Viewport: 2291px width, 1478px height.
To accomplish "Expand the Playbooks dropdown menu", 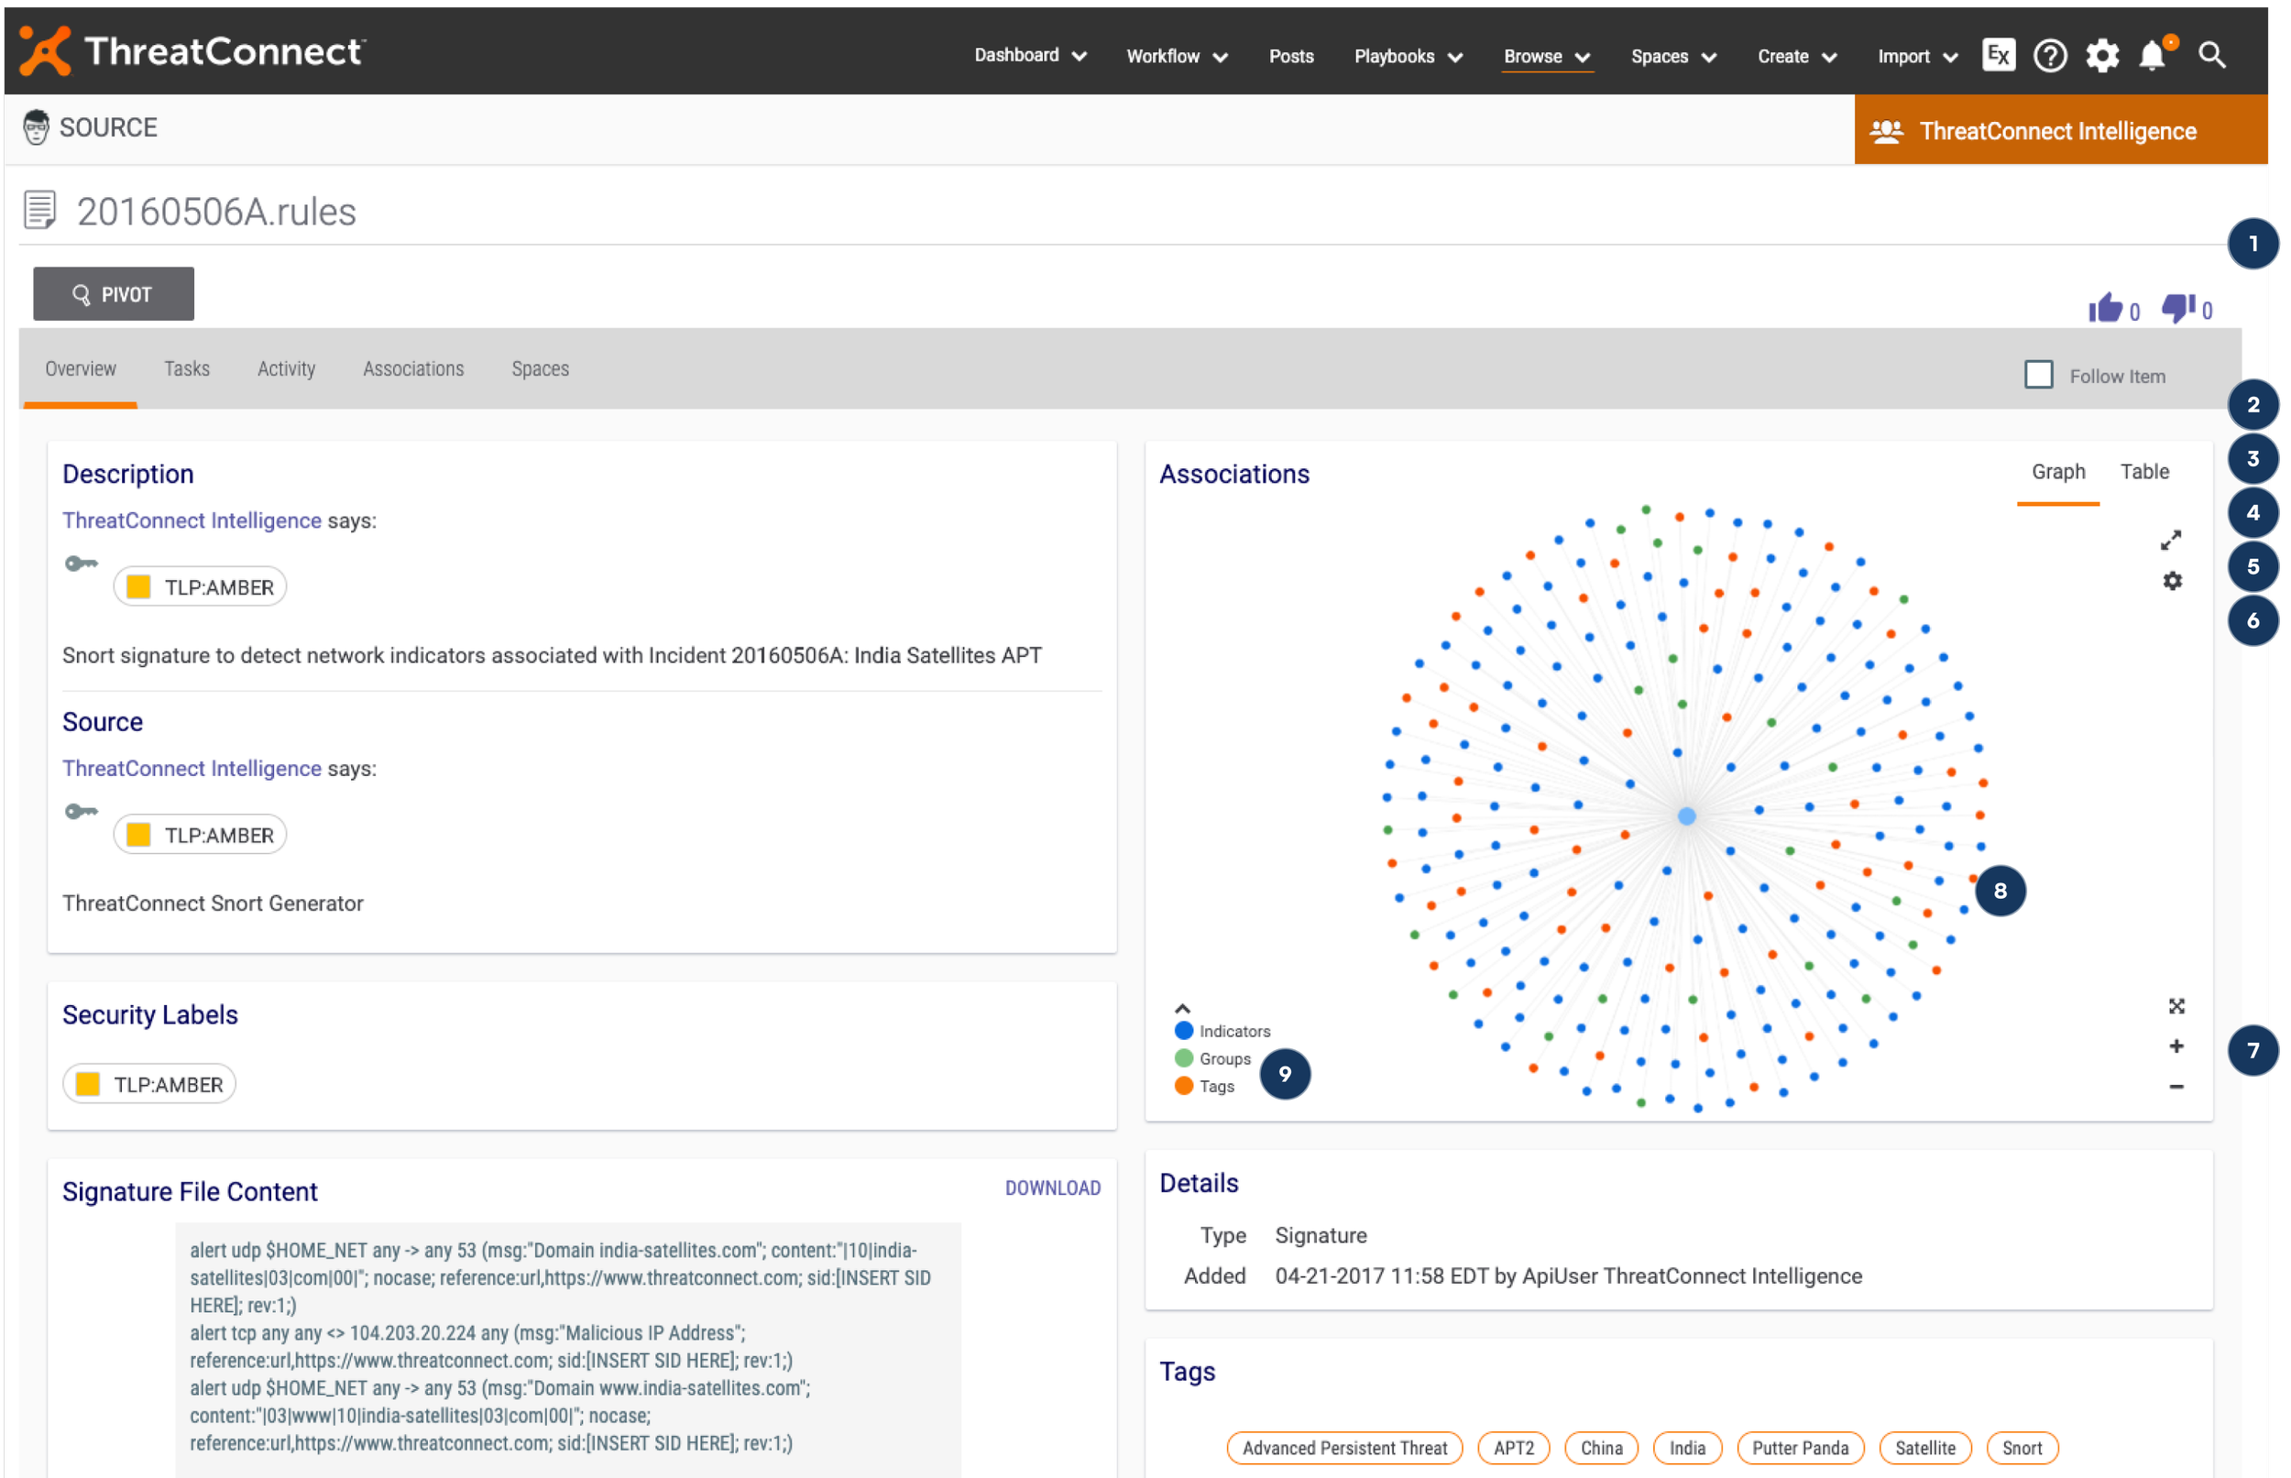I will tap(1407, 57).
